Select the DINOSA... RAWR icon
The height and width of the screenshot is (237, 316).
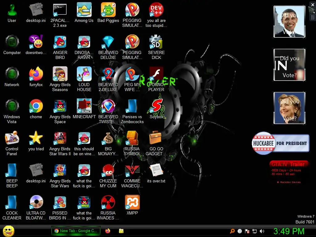click(x=84, y=47)
